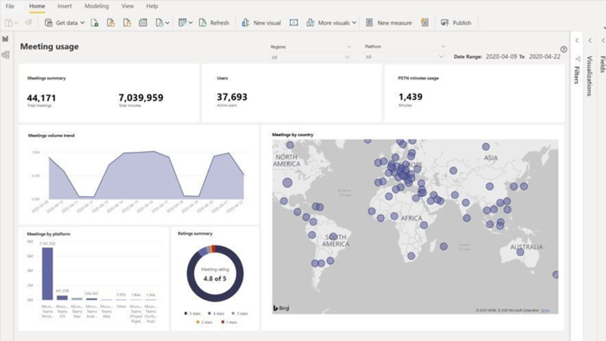Expand the Filters pane chevron

coord(577,41)
